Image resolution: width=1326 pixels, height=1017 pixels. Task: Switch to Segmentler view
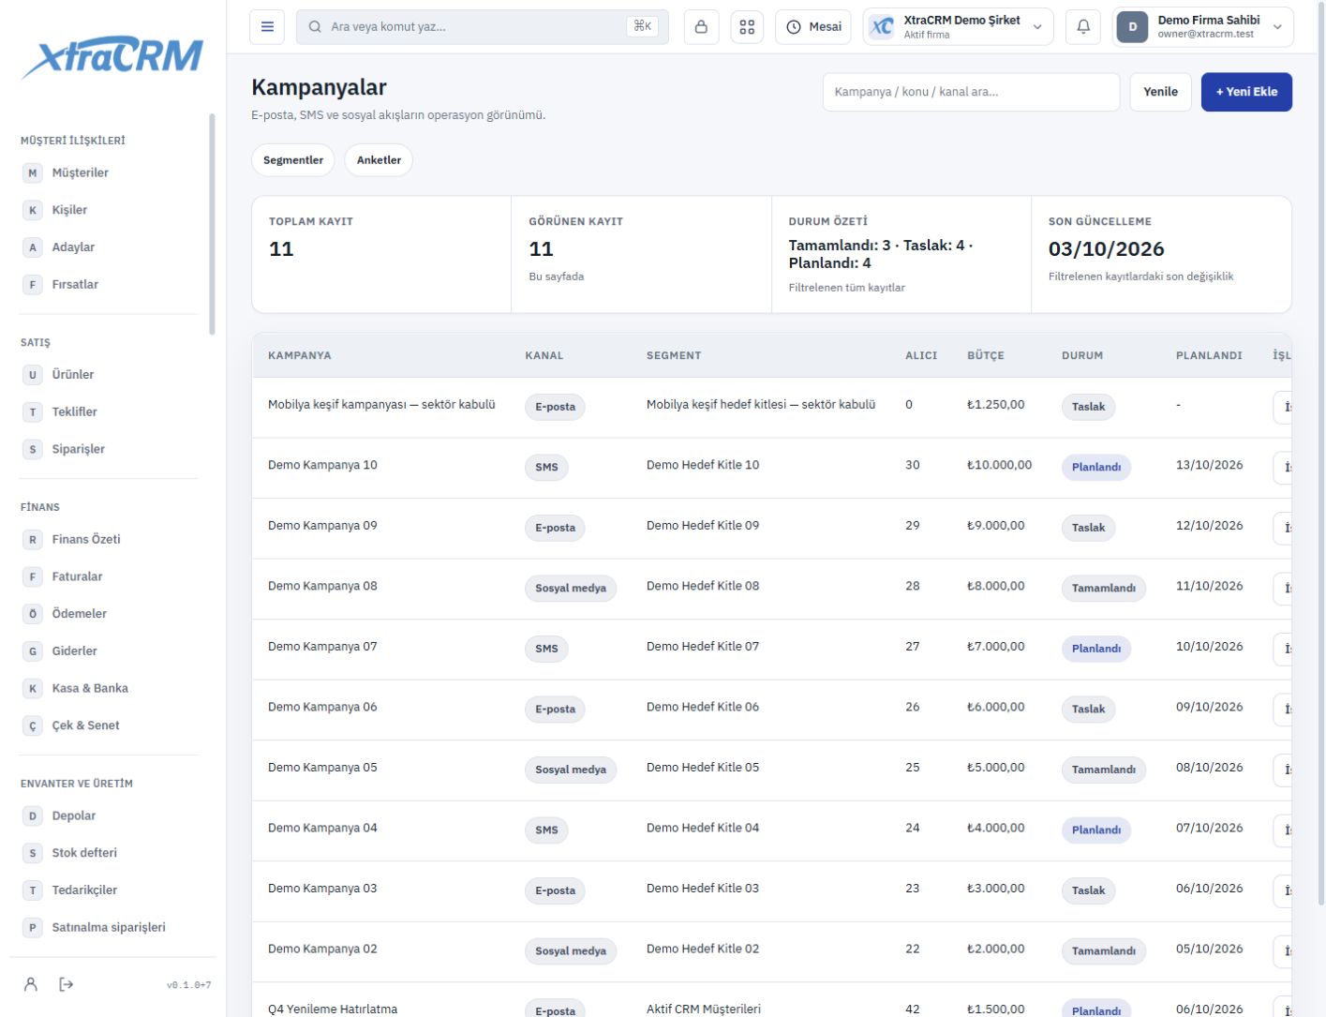tap(293, 160)
